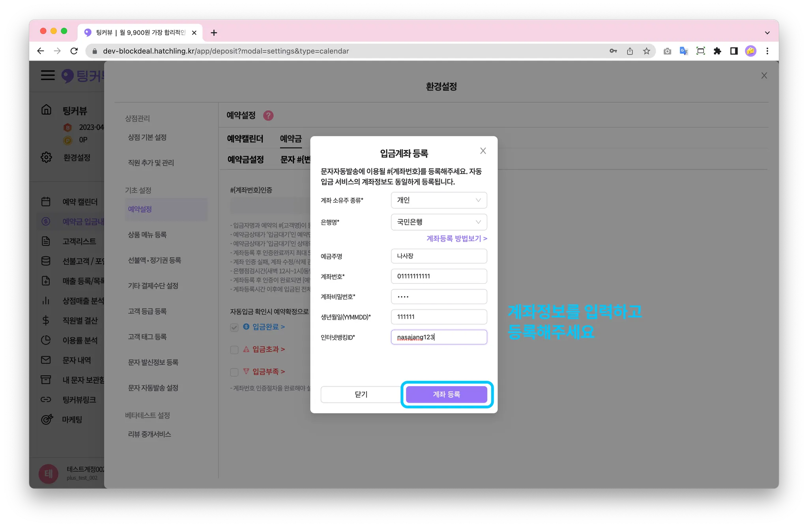Screen dimensions: 808x527
Task: Click the 이용률 분석 pie chart icon
Action: (46, 340)
